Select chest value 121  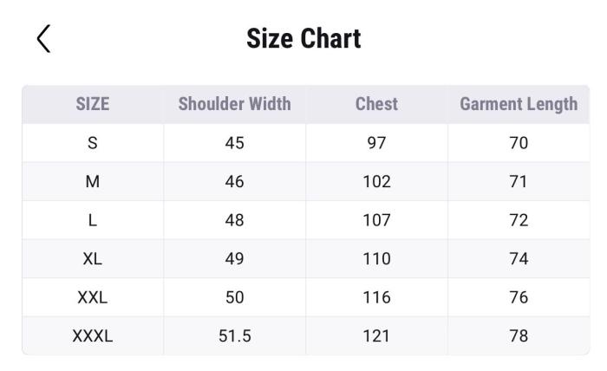(x=376, y=335)
